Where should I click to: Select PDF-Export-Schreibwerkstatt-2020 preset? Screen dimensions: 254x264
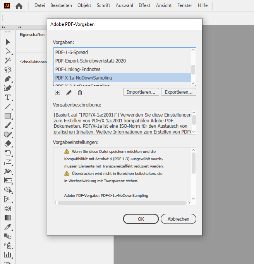point(122,61)
